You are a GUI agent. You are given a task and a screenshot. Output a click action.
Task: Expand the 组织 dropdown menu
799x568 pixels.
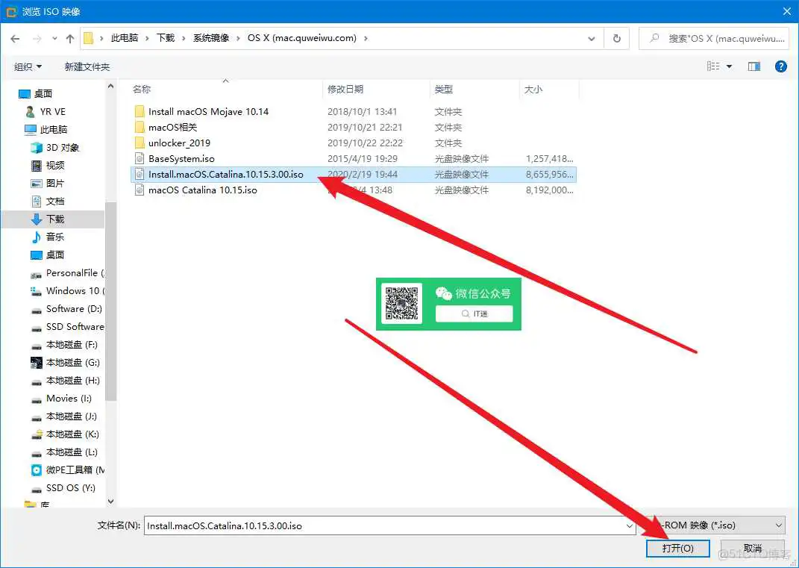[28, 66]
